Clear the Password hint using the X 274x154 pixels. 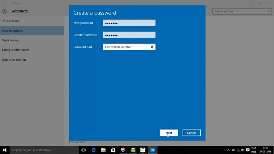point(152,47)
